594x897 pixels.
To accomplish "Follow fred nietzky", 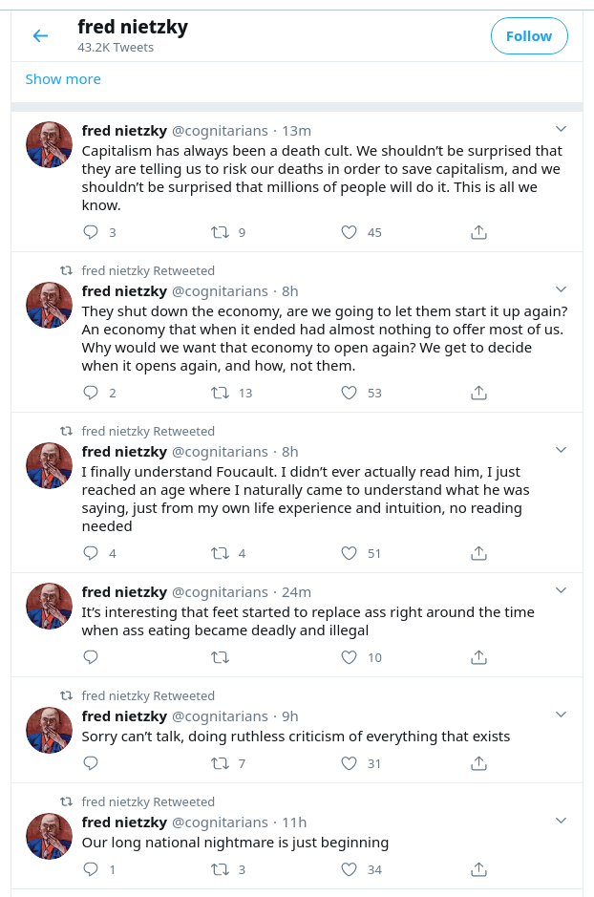I will pyautogui.click(x=529, y=36).
